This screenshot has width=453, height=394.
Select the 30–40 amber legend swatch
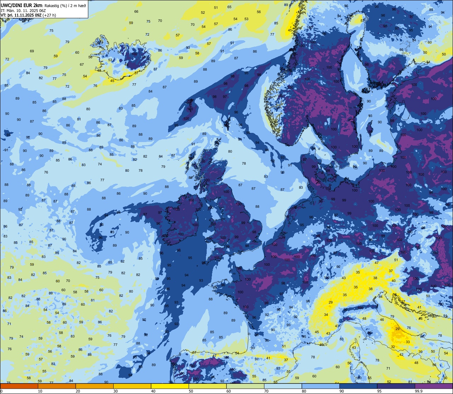click(x=132, y=386)
